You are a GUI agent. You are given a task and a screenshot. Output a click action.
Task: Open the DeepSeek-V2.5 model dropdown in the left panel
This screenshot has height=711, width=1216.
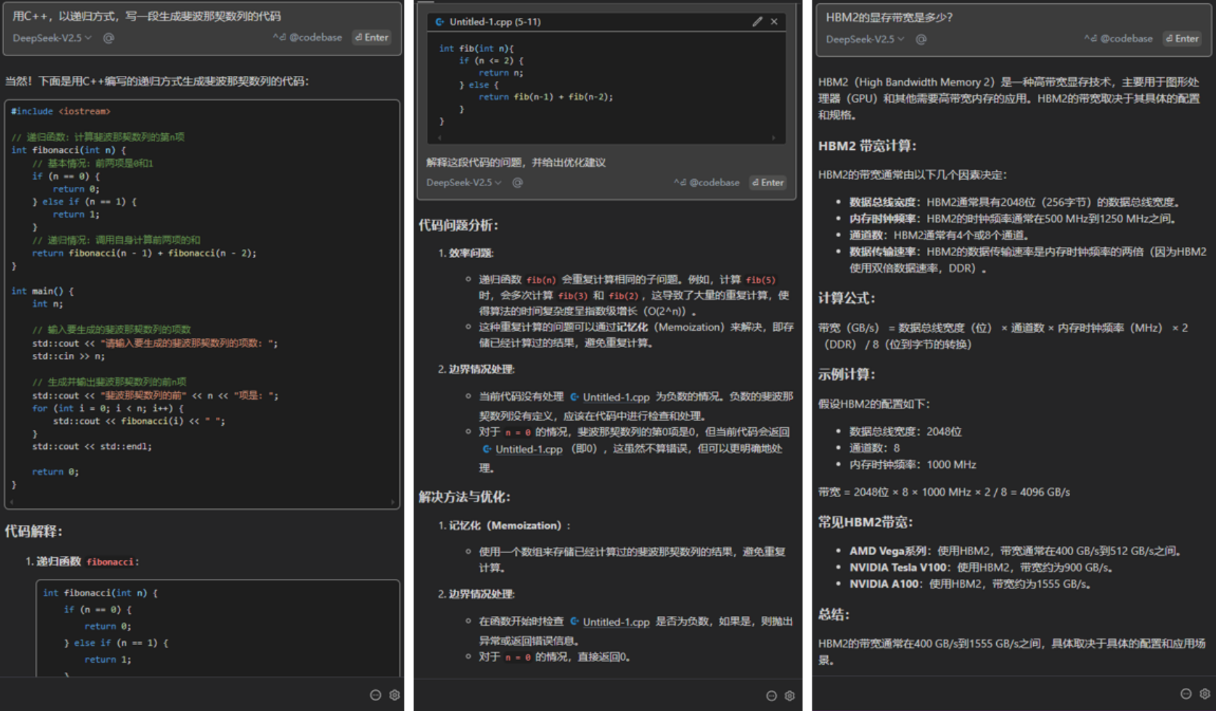tap(52, 38)
